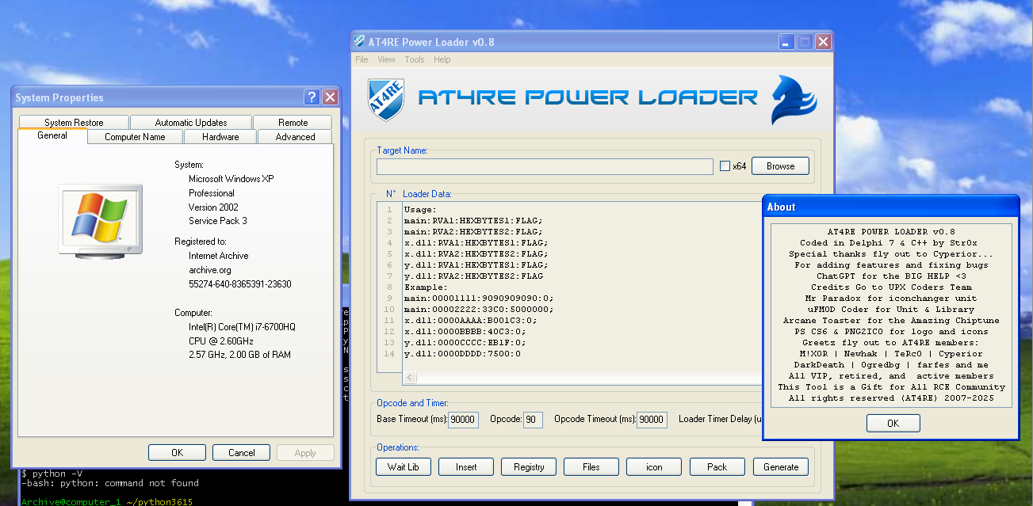
Task: Click Cancel in System Properties
Action: pyautogui.click(x=242, y=453)
